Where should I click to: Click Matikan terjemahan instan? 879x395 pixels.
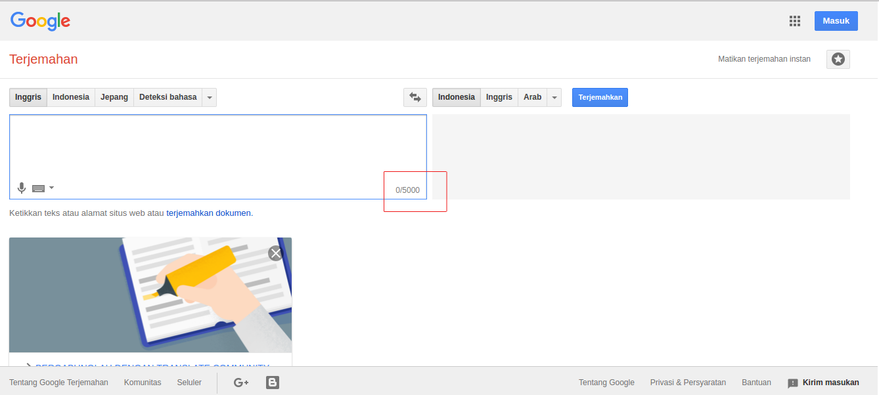764,59
